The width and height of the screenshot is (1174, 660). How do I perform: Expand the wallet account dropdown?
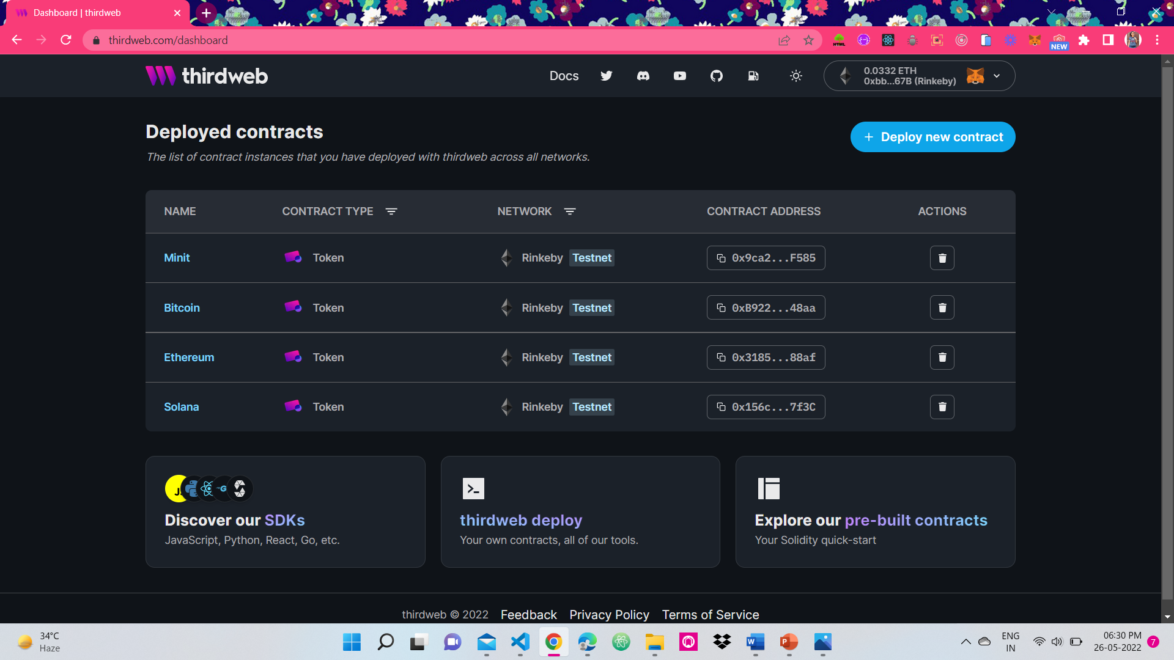click(997, 76)
